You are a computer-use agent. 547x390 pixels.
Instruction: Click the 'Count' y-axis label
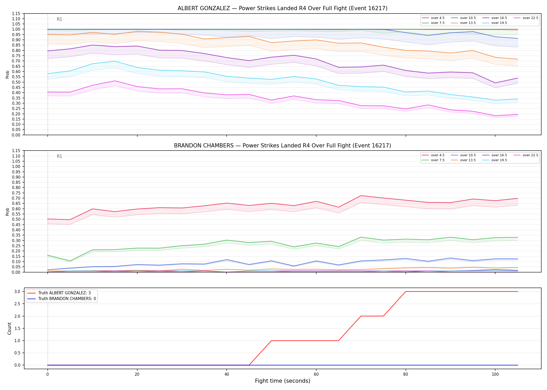pos(10,328)
